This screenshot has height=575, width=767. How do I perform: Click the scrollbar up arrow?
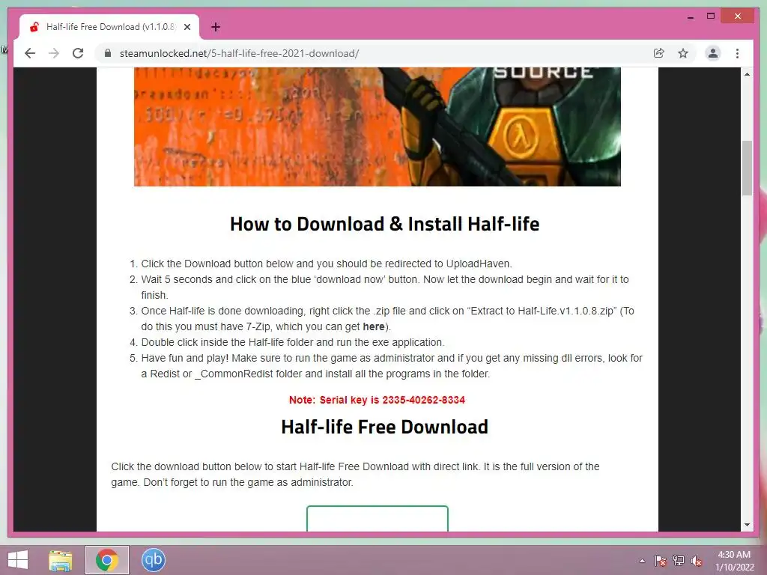click(x=747, y=74)
